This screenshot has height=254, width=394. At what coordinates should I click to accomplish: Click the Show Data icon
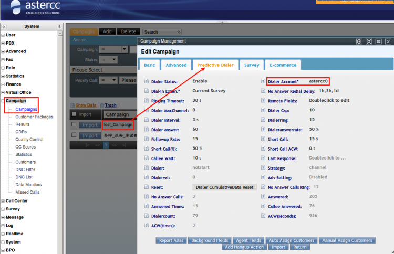[73, 105]
